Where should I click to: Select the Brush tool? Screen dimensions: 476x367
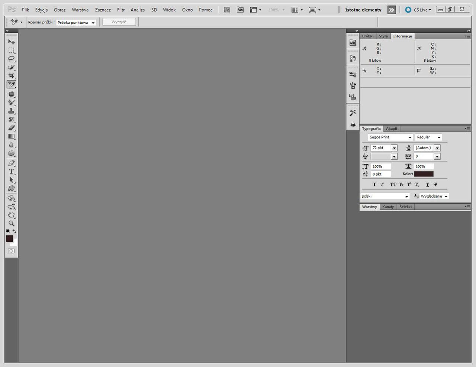[x=12, y=102]
